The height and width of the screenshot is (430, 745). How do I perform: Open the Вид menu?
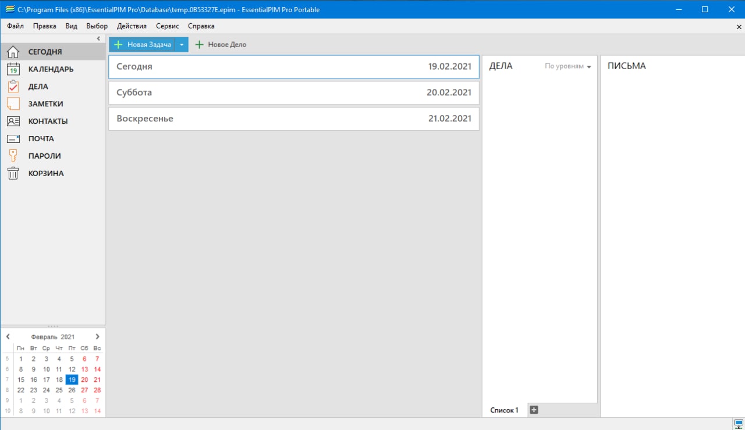click(71, 26)
